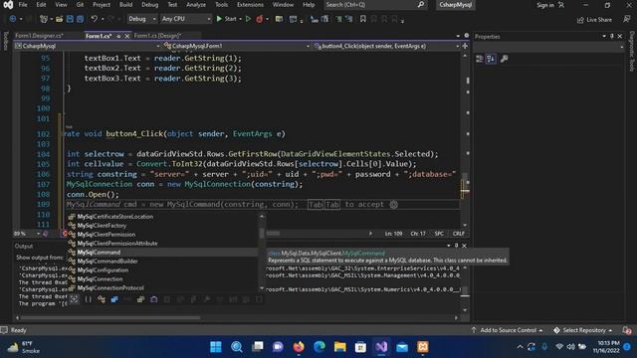Image resolution: width=637 pixels, height=358 pixels.
Task: Click the New Project toolbar icon
Action: (44, 19)
